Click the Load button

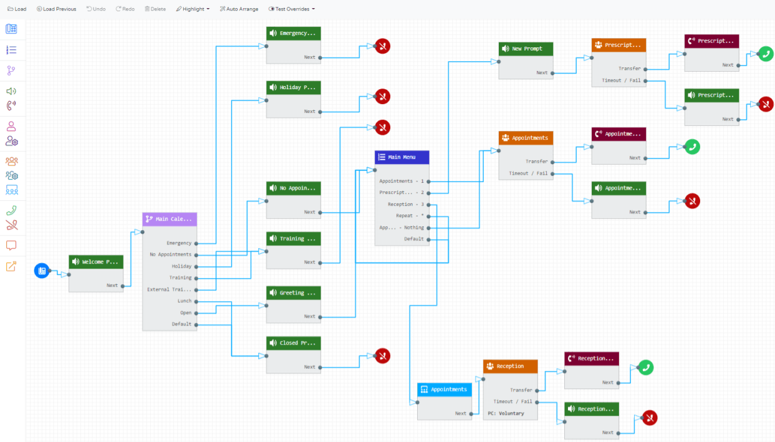(x=17, y=9)
